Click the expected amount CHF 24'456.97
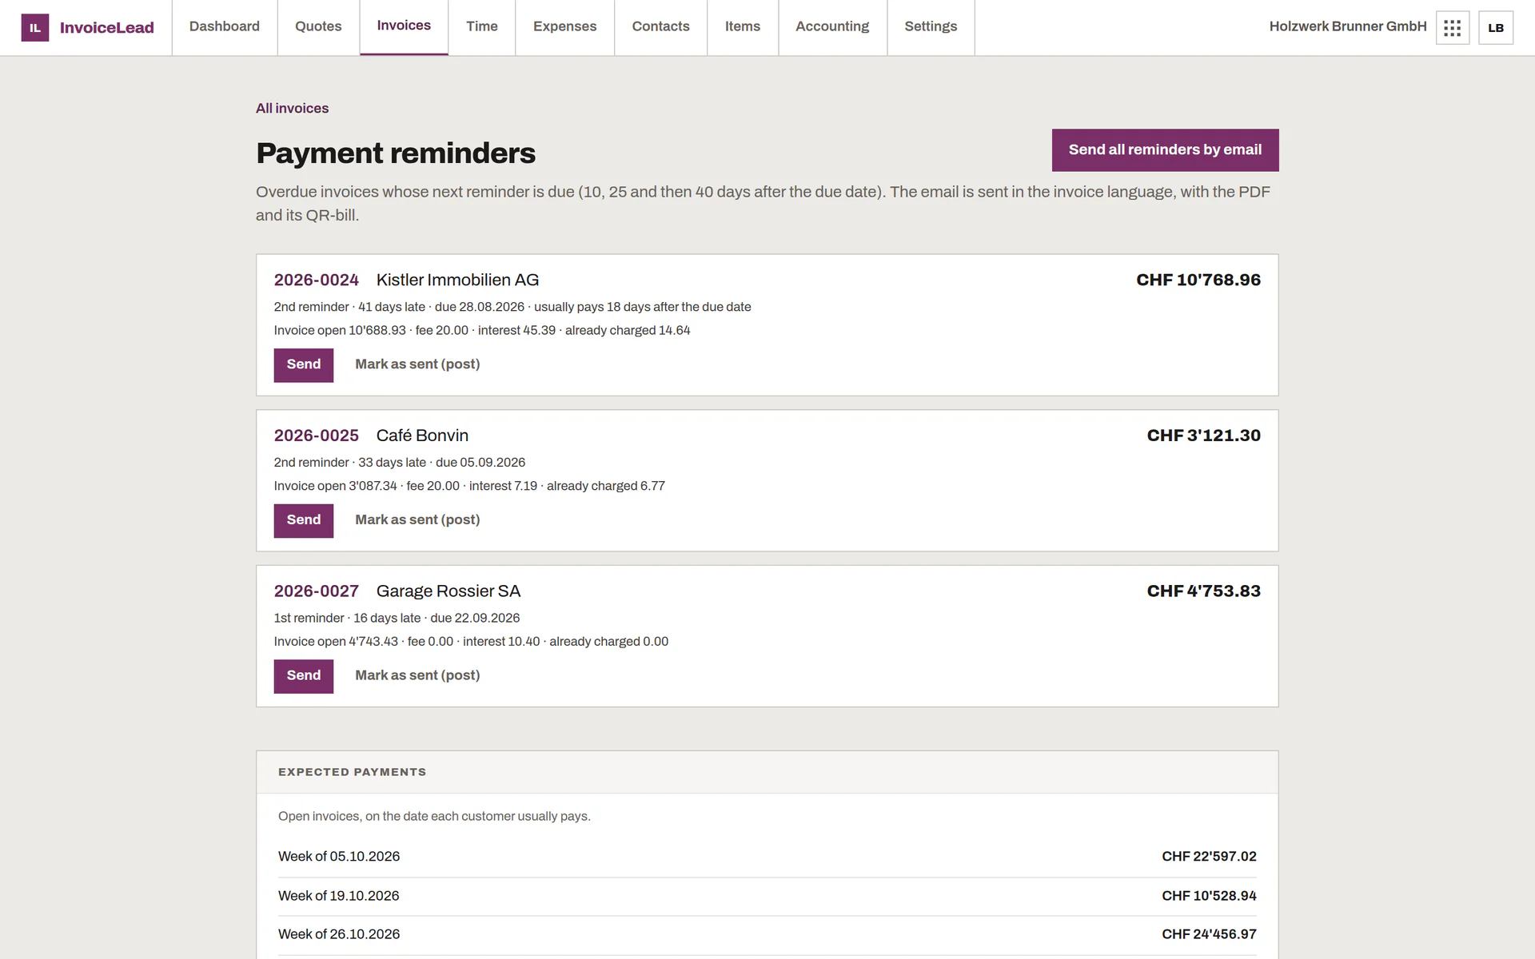The height and width of the screenshot is (959, 1535). tap(1209, 935)
